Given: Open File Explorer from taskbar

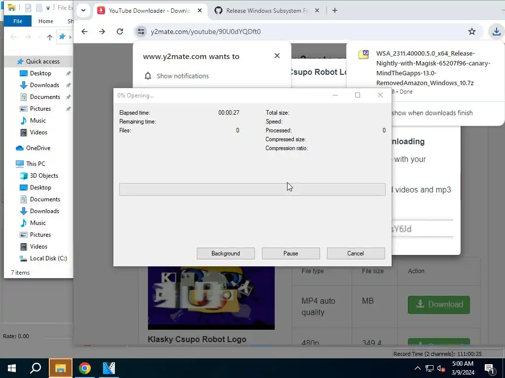Looking at the screenshot, I should point(61,368).
